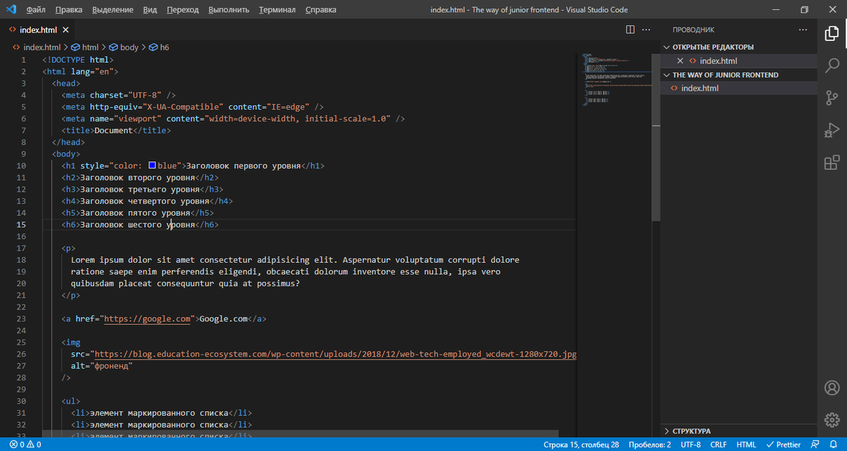The width and height of the screenshot is (847, 451).
Task: Open the Терминал menu
Action: [277, 10]
